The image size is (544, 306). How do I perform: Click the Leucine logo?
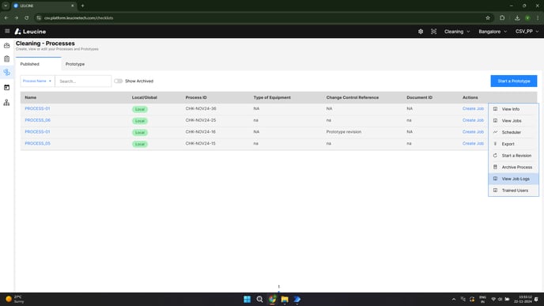30,32
